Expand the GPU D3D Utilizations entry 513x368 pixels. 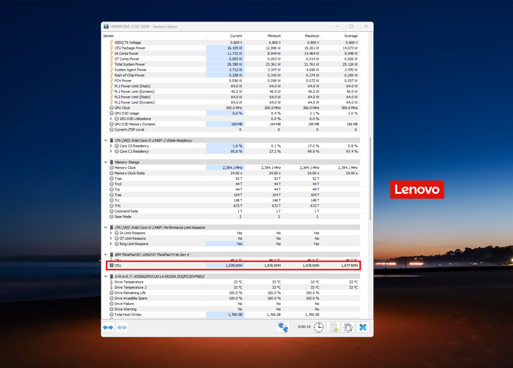pyautogui.click(x=111, y=119)
